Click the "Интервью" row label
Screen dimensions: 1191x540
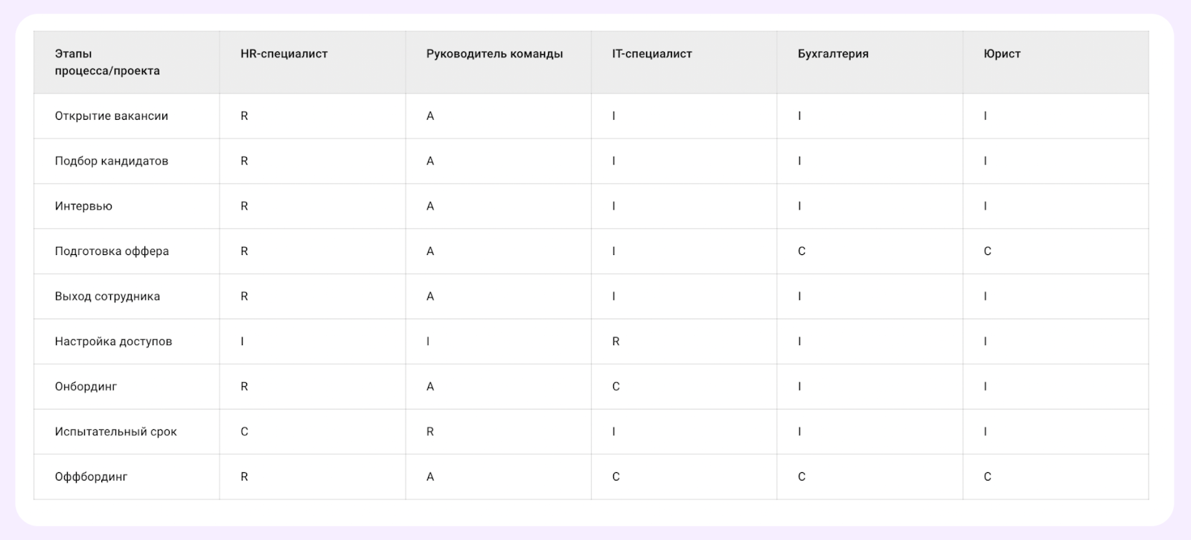click(x=83, y=206)
